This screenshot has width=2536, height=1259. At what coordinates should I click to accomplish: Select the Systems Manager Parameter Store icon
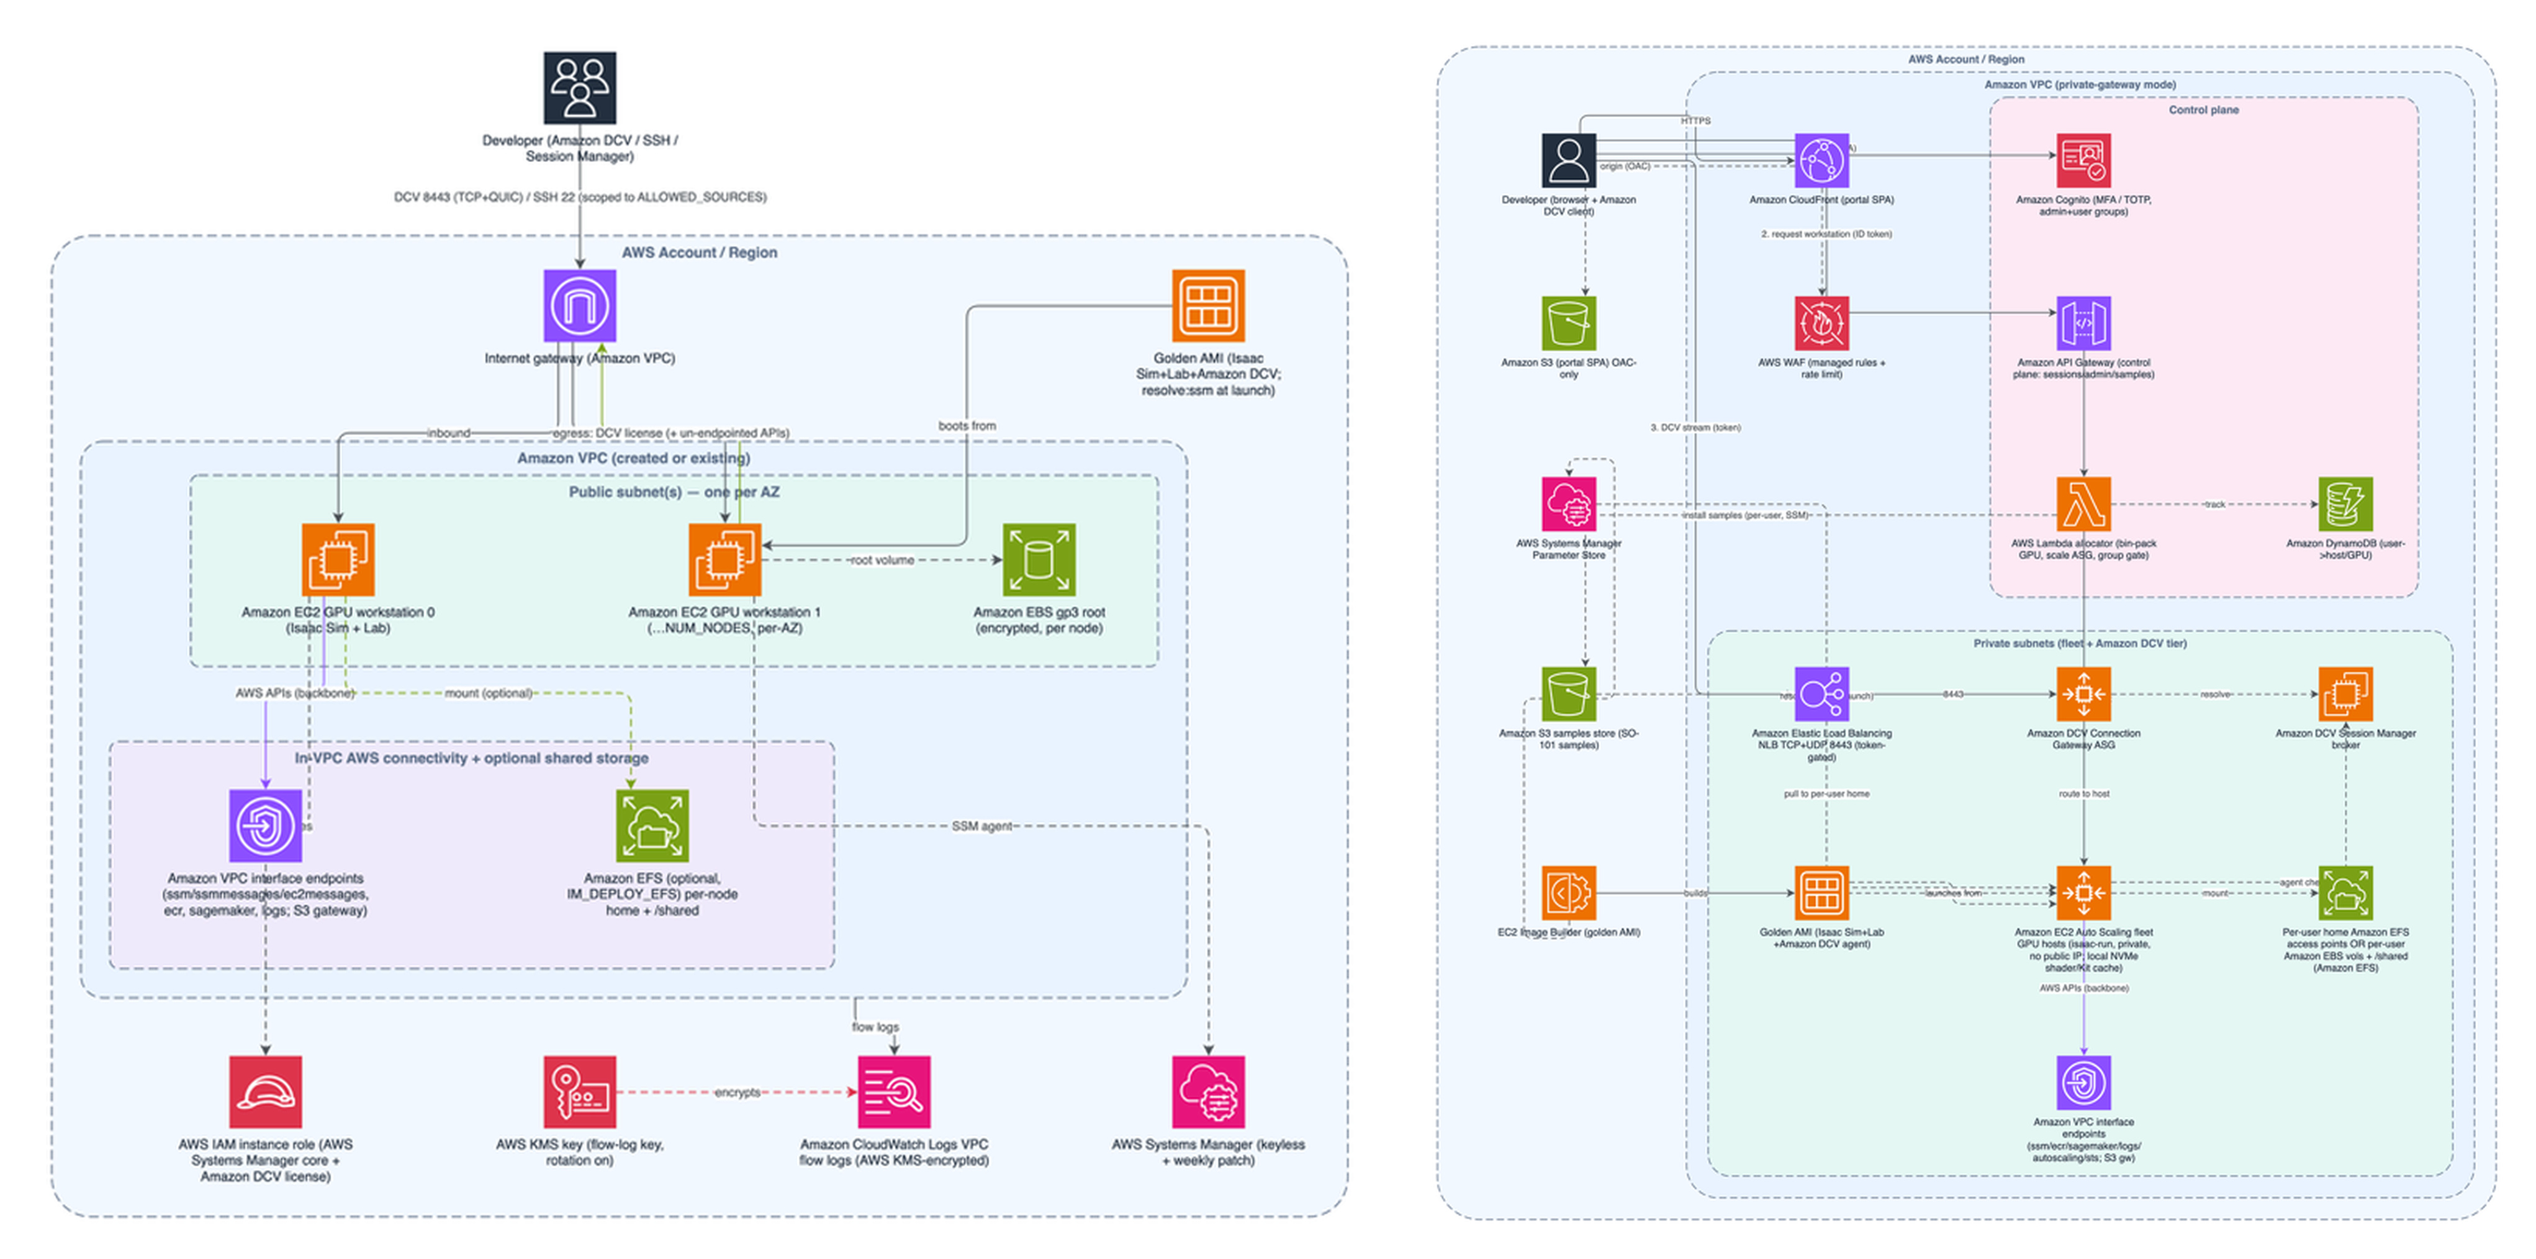[x=1568, y=504]
